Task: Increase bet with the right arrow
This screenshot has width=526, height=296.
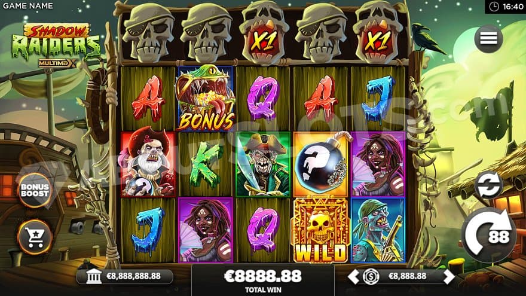Action: click(x=449, y=277)
